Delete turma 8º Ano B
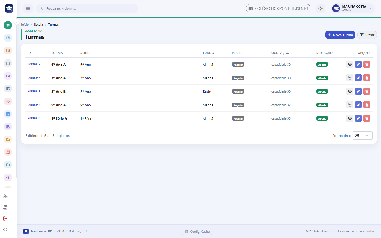381x238 pixels. point(367,91)
